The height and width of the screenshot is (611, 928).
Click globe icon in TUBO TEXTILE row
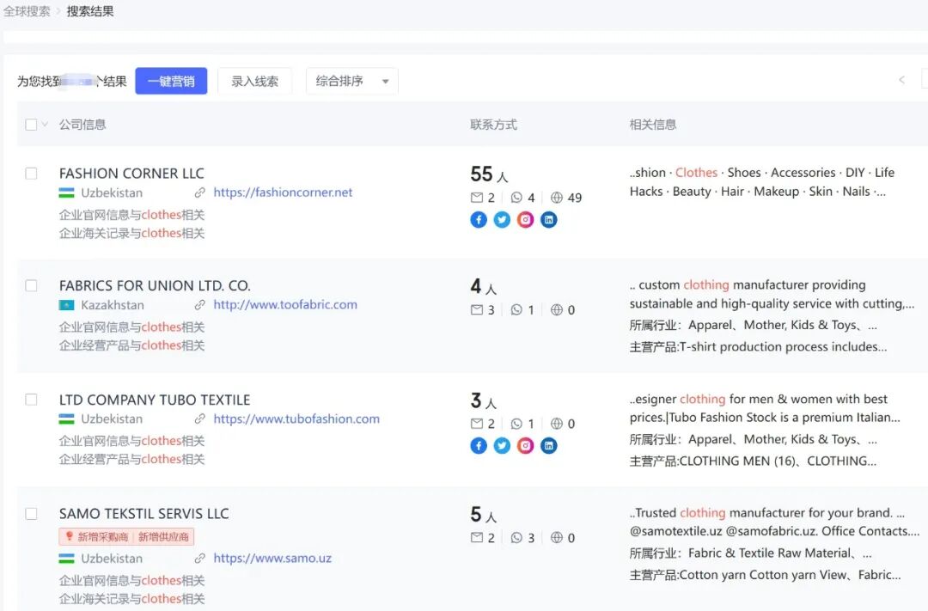[556, 424]
